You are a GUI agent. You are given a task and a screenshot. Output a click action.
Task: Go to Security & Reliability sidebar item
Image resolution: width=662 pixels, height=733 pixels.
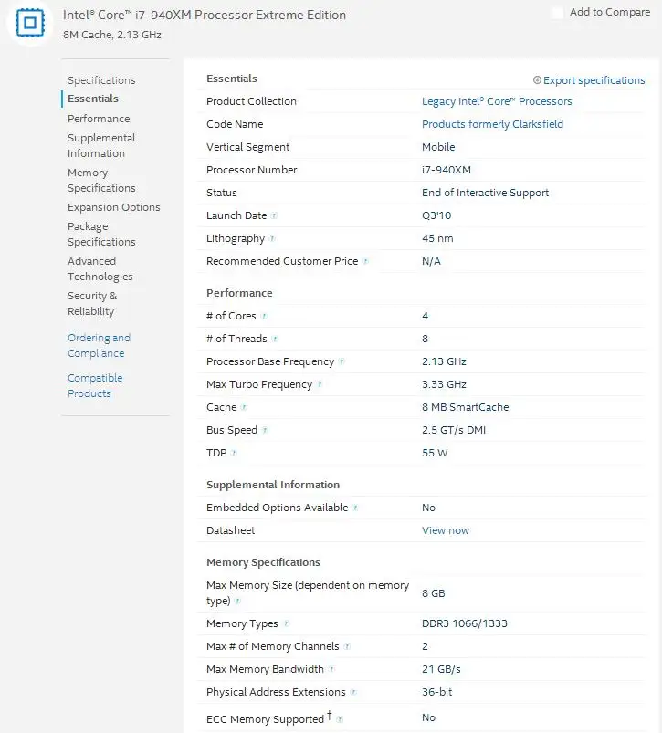pos(92,303)
